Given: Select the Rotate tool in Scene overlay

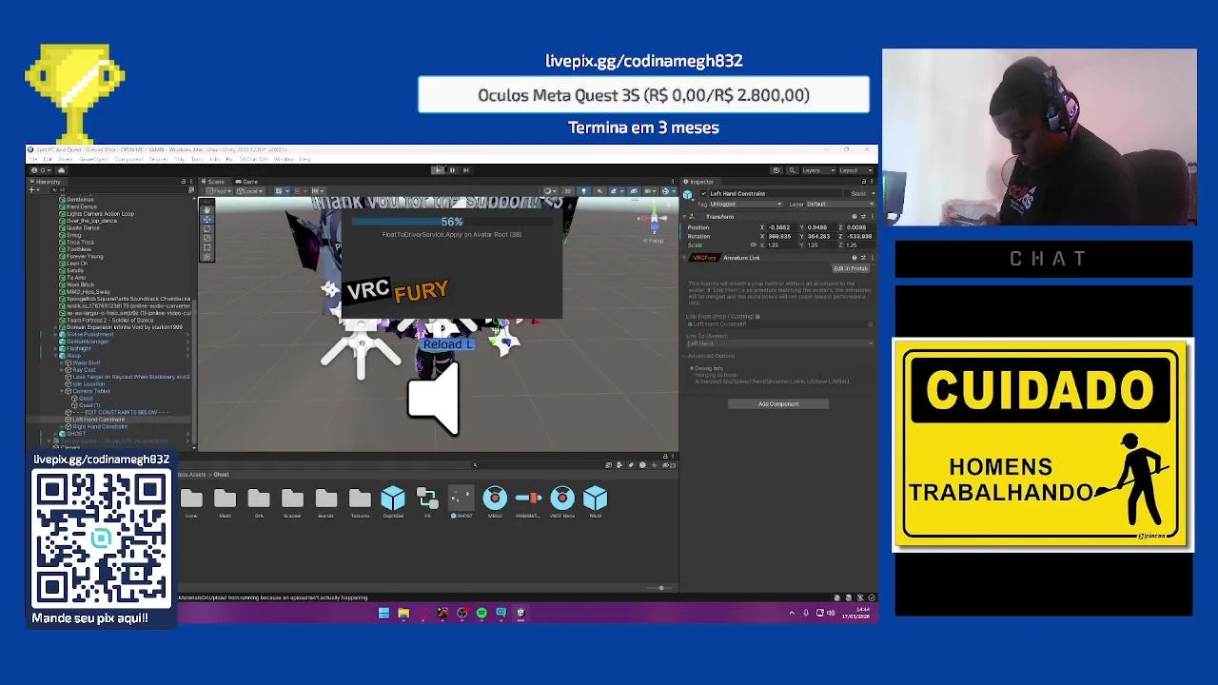Looking at the screenshot, I should (x=206, y=228).
